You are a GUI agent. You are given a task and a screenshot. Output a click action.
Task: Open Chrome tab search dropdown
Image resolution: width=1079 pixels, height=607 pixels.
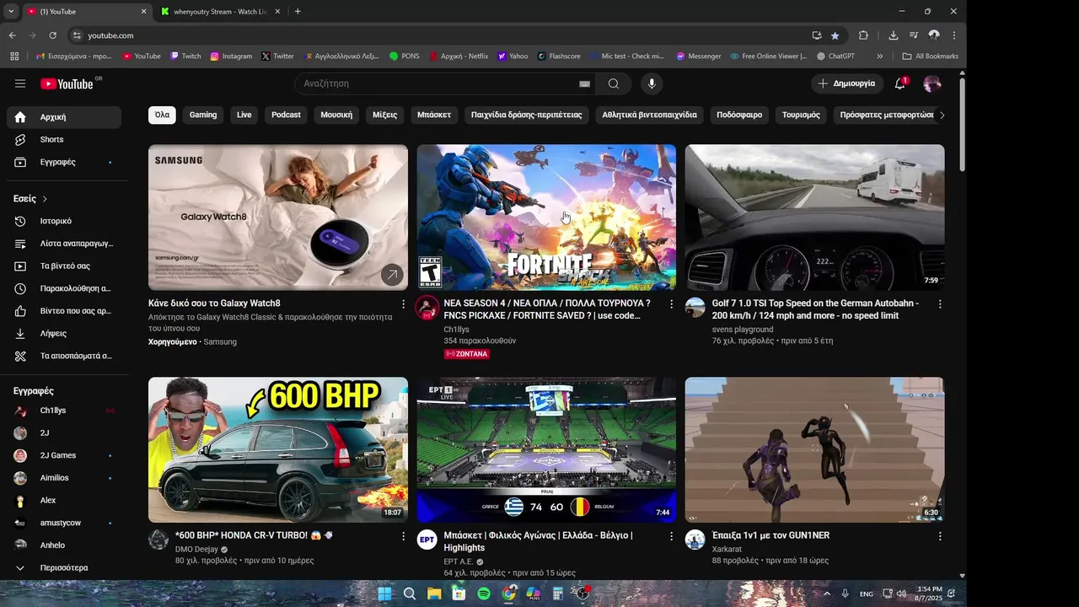(11, 11)
